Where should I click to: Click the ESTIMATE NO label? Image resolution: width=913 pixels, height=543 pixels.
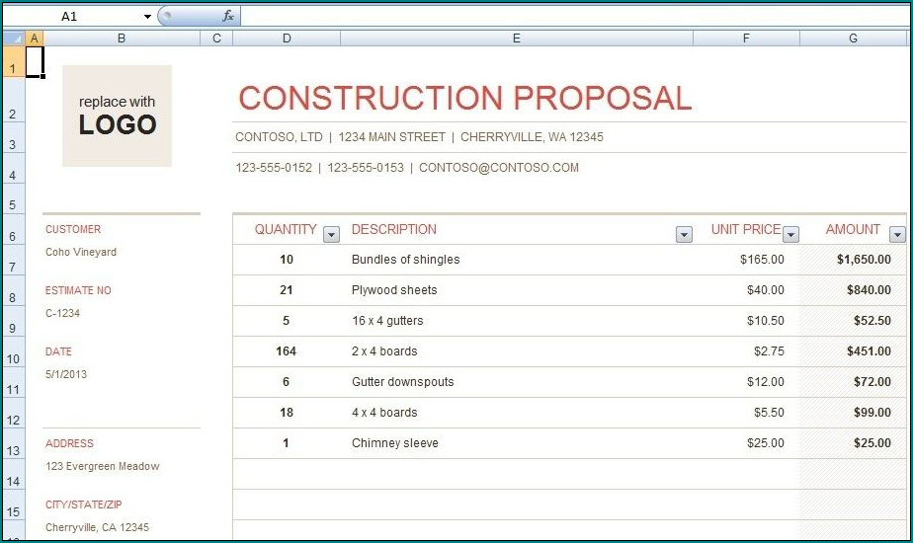(79, 290)
